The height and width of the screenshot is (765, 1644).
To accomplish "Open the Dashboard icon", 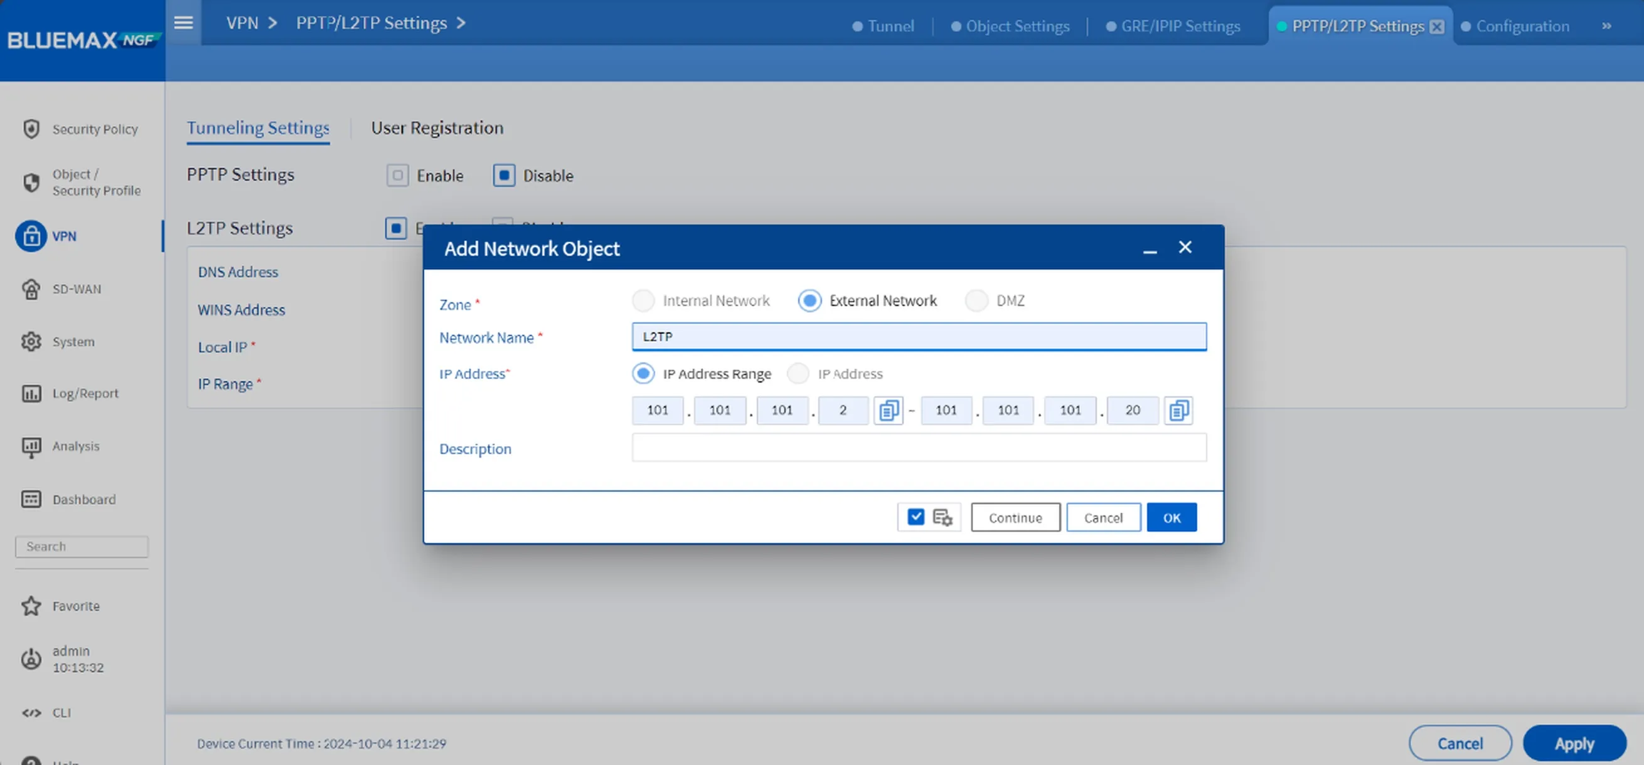I will tap(31, 499).
